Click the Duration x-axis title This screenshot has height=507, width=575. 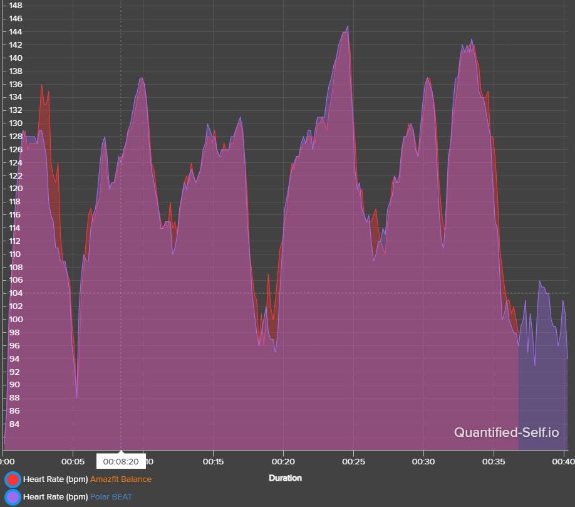[285, 478]
